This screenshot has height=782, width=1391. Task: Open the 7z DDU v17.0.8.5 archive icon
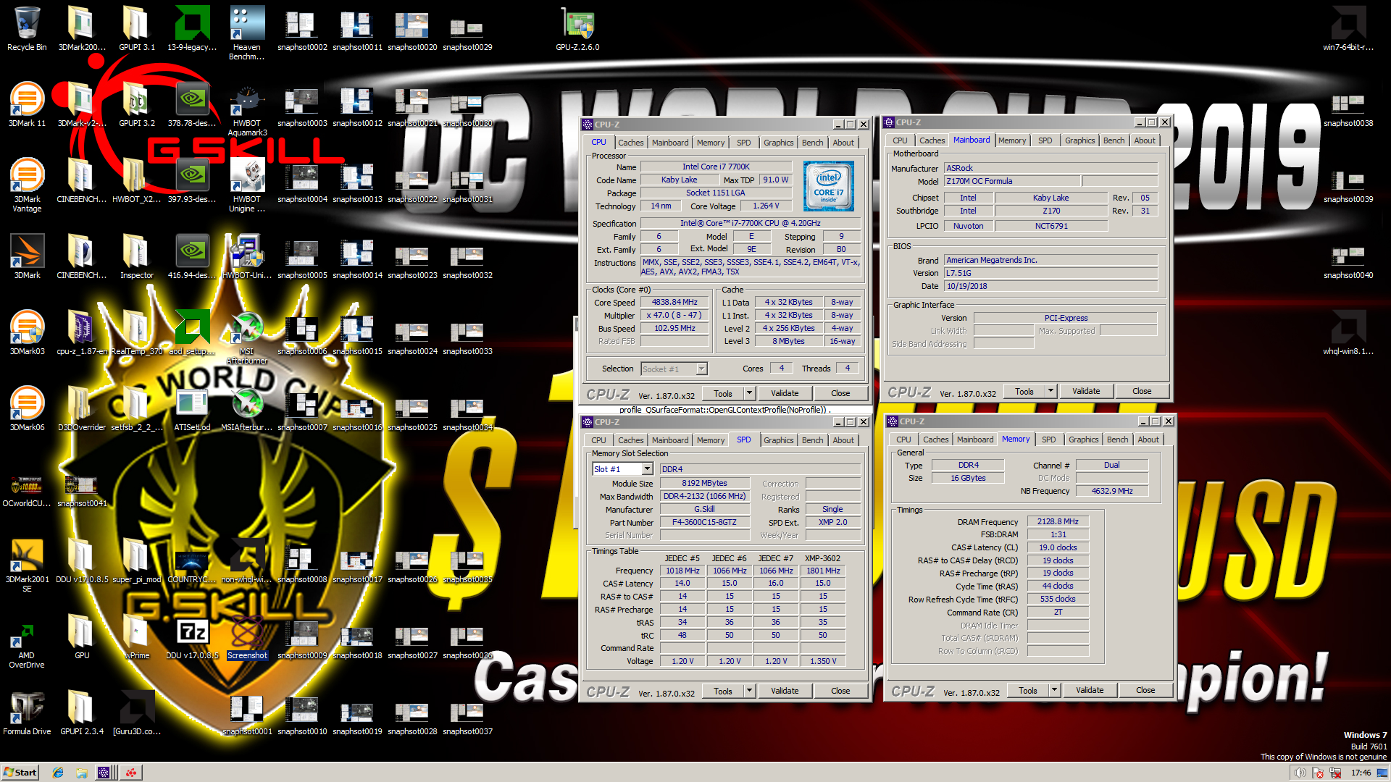[x=192, y=638]
